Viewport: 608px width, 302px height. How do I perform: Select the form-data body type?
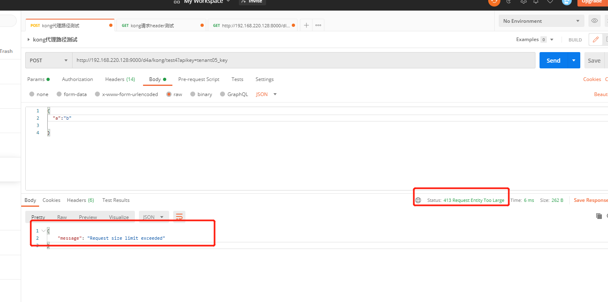point(72,94)
